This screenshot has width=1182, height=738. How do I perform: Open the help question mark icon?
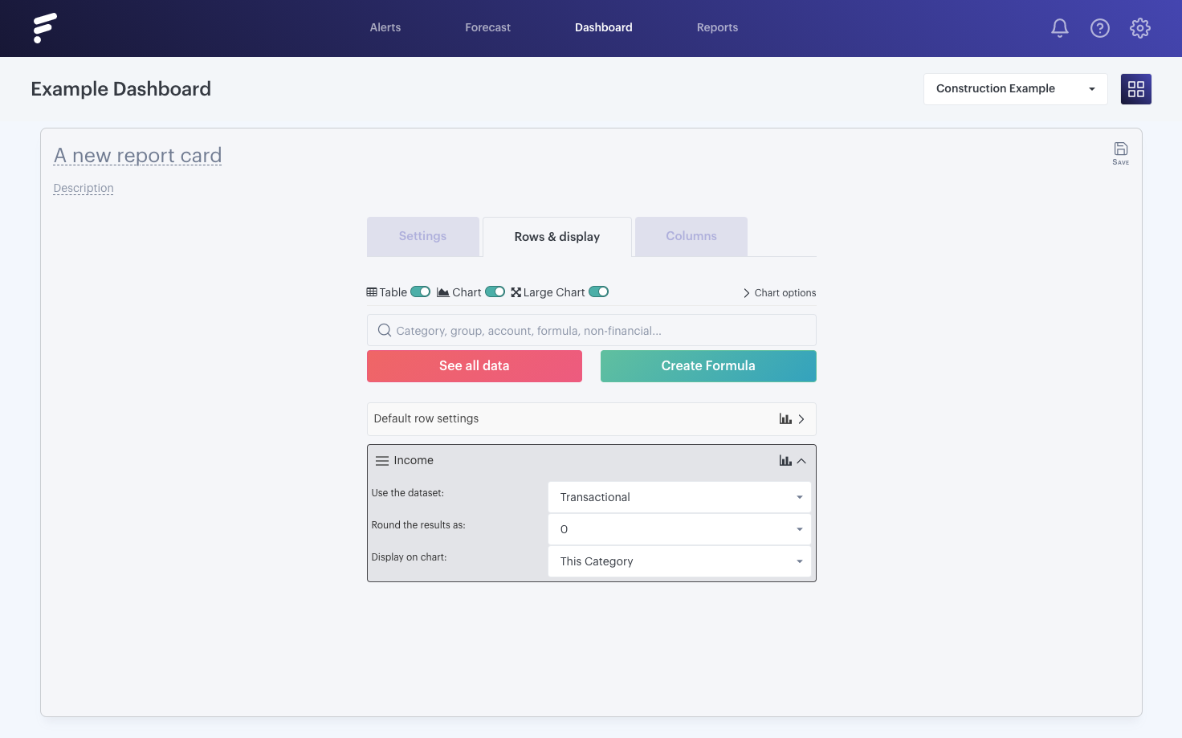click(x=1100, y=28)
